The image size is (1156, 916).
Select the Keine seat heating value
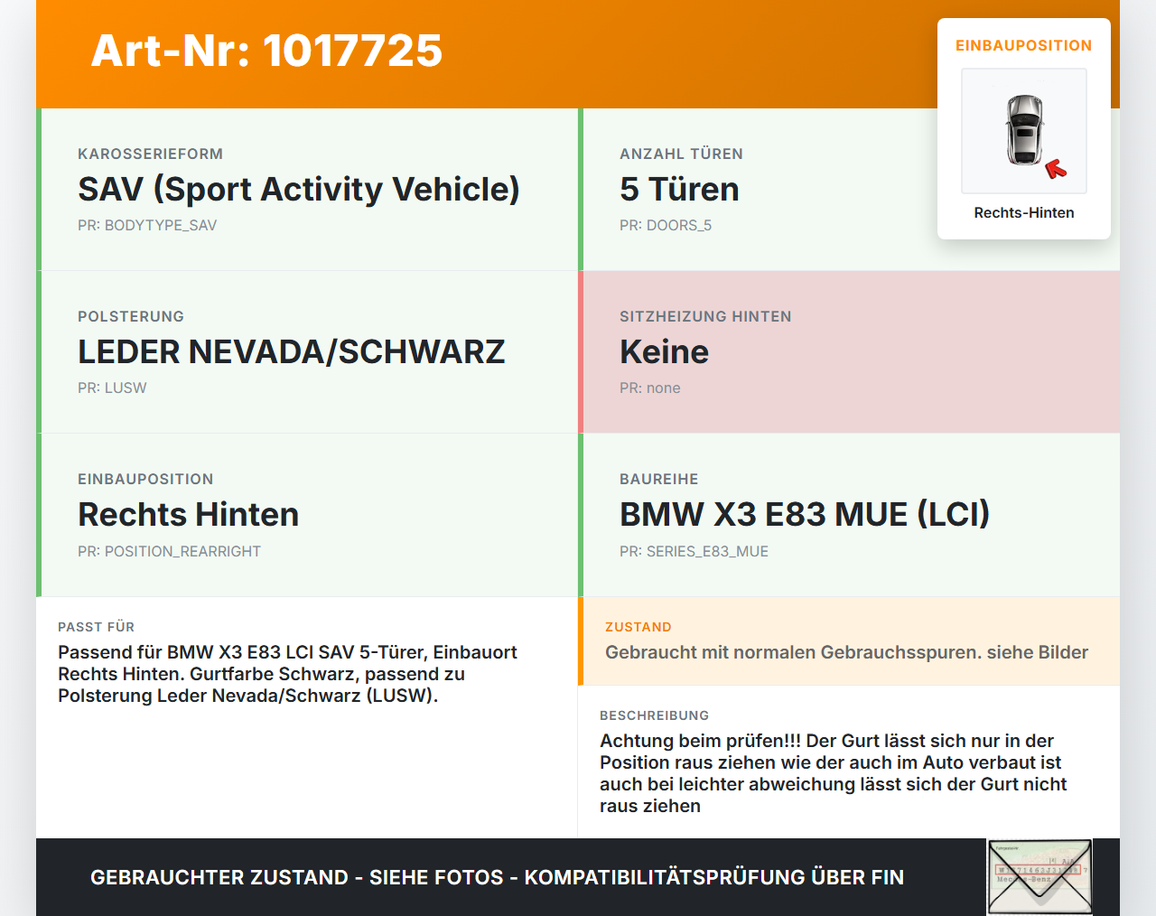click(664, 351)
